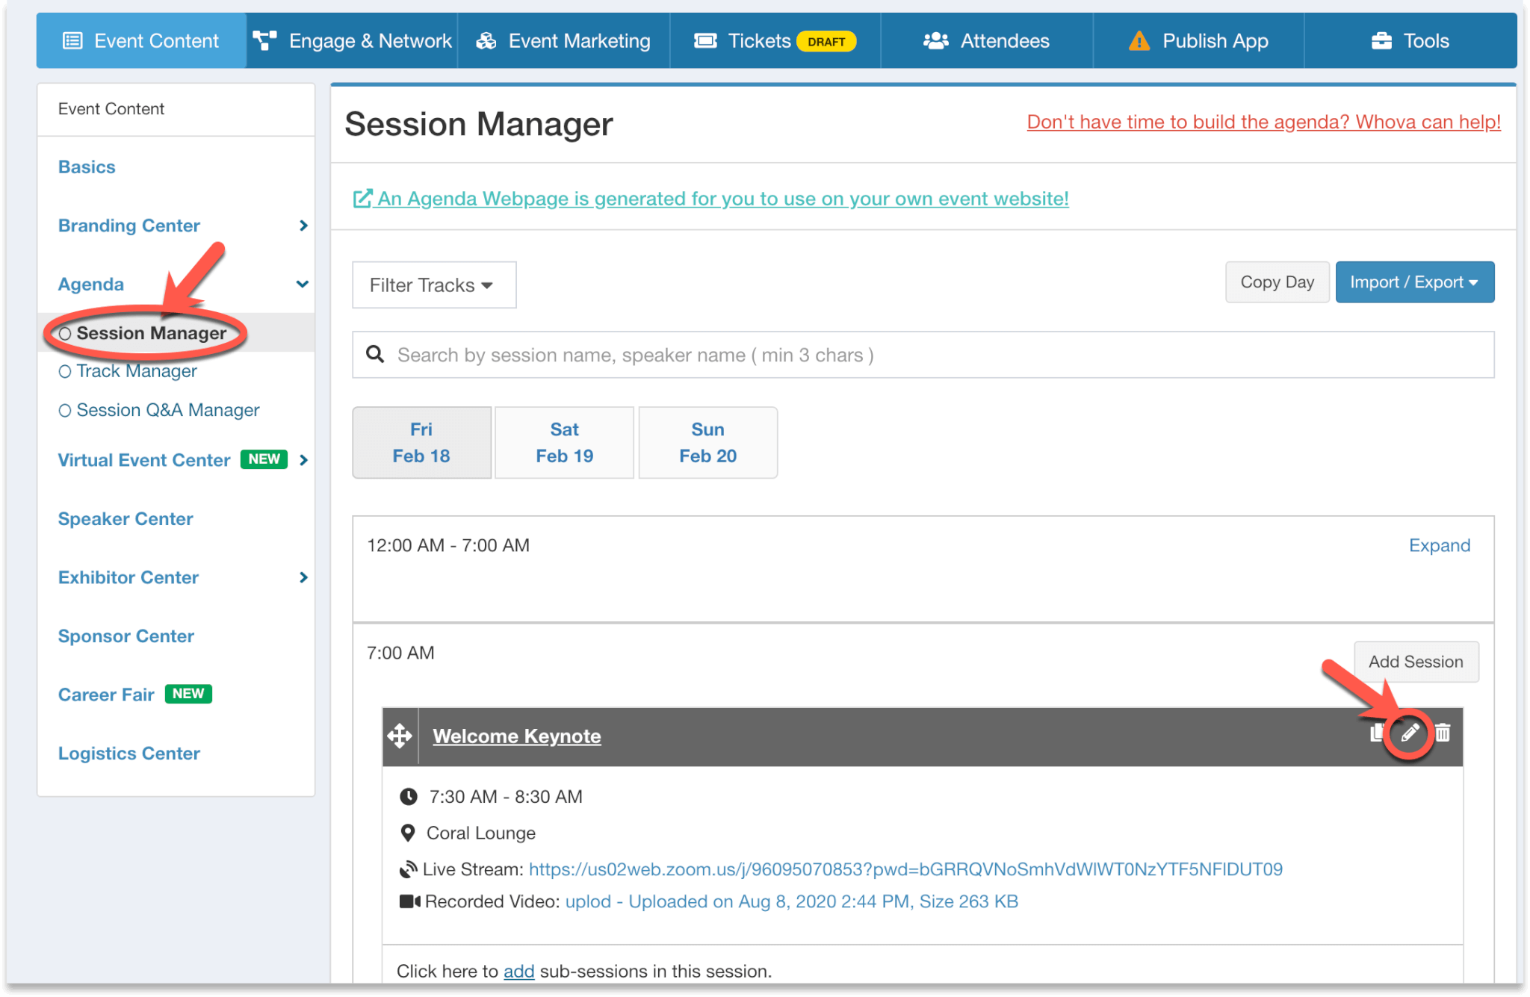Open the Filter Tracks dropdown
1530x997 pixels.
(433, 285)
